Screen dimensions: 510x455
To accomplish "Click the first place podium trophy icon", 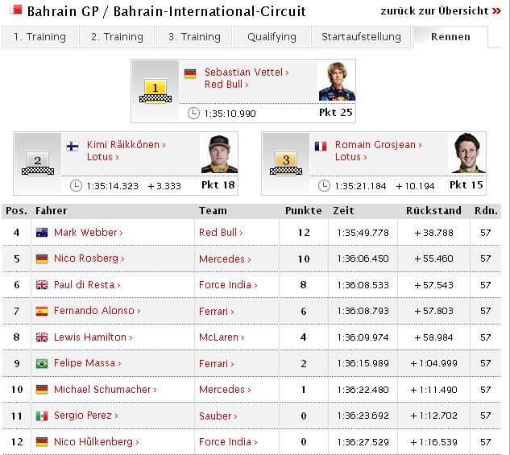I will (155, 91).
